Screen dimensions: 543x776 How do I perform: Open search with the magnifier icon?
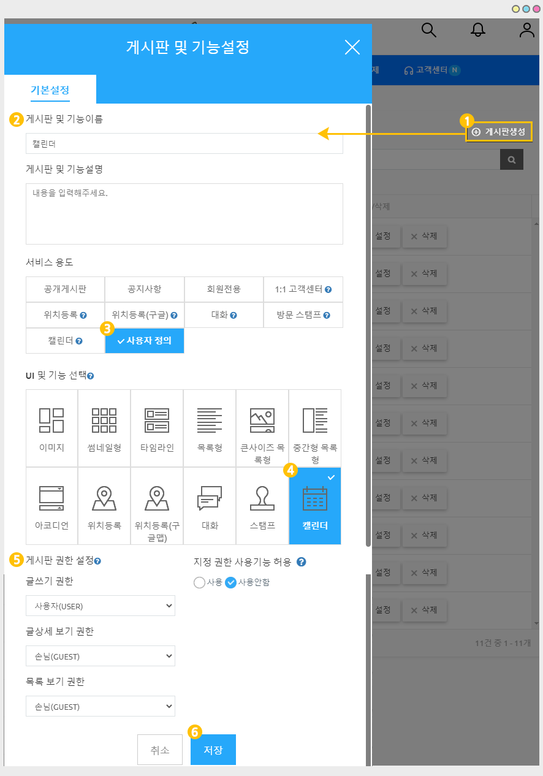point(429,30)
